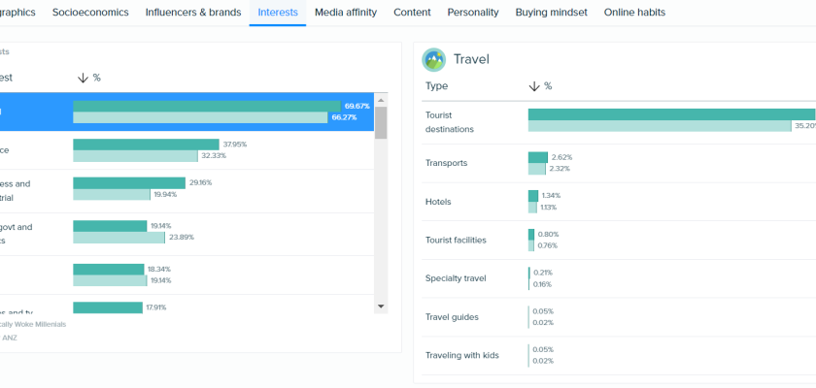
Task: Select the Tourist destinations row
Action: point(453,121)
